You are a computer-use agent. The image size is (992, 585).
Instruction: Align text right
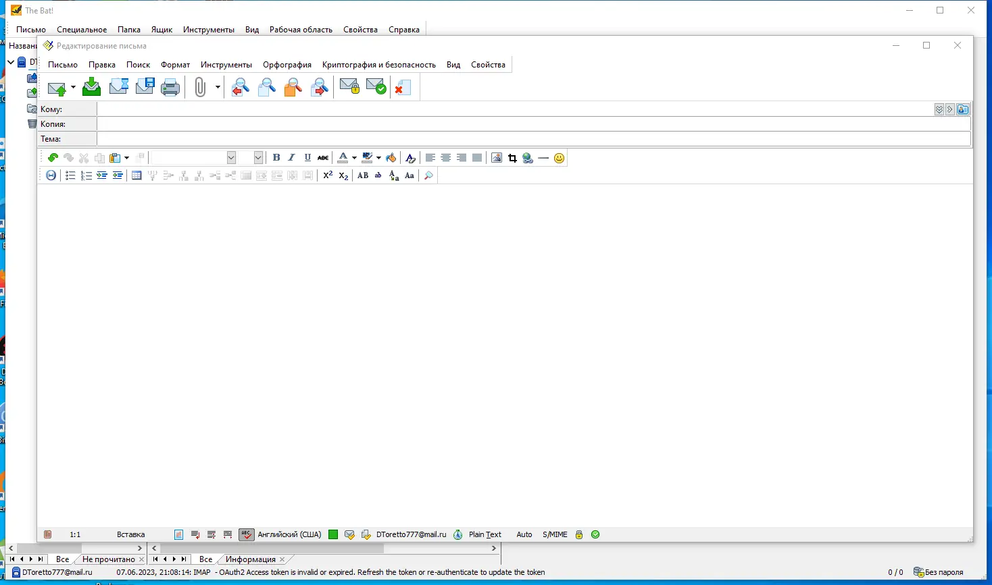pos(462,158)
